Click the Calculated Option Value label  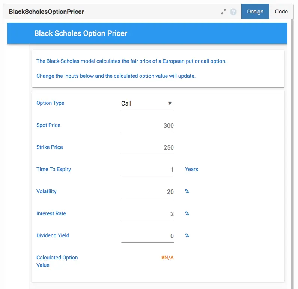tap(57, 261)
